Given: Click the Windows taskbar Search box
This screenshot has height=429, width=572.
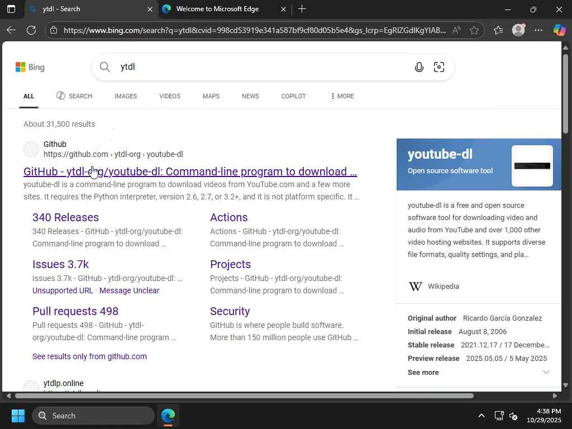Looking at the screenshot, I should tap(93, 416).
